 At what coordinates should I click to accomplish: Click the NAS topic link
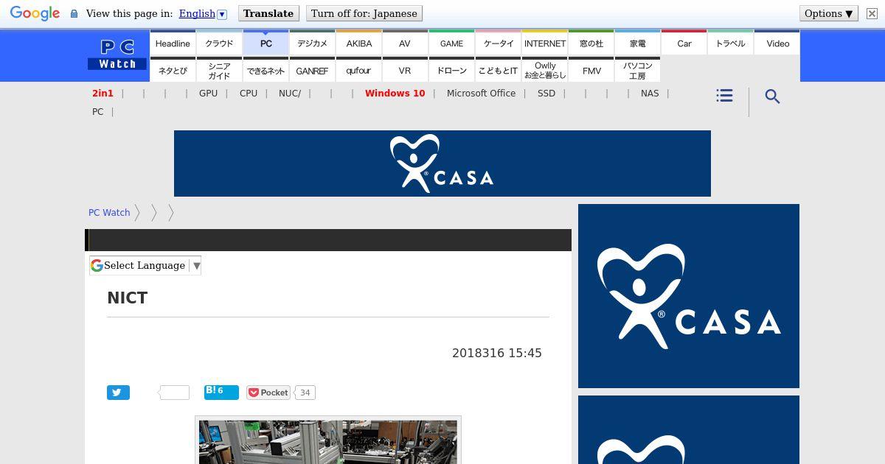coord(650,94)
